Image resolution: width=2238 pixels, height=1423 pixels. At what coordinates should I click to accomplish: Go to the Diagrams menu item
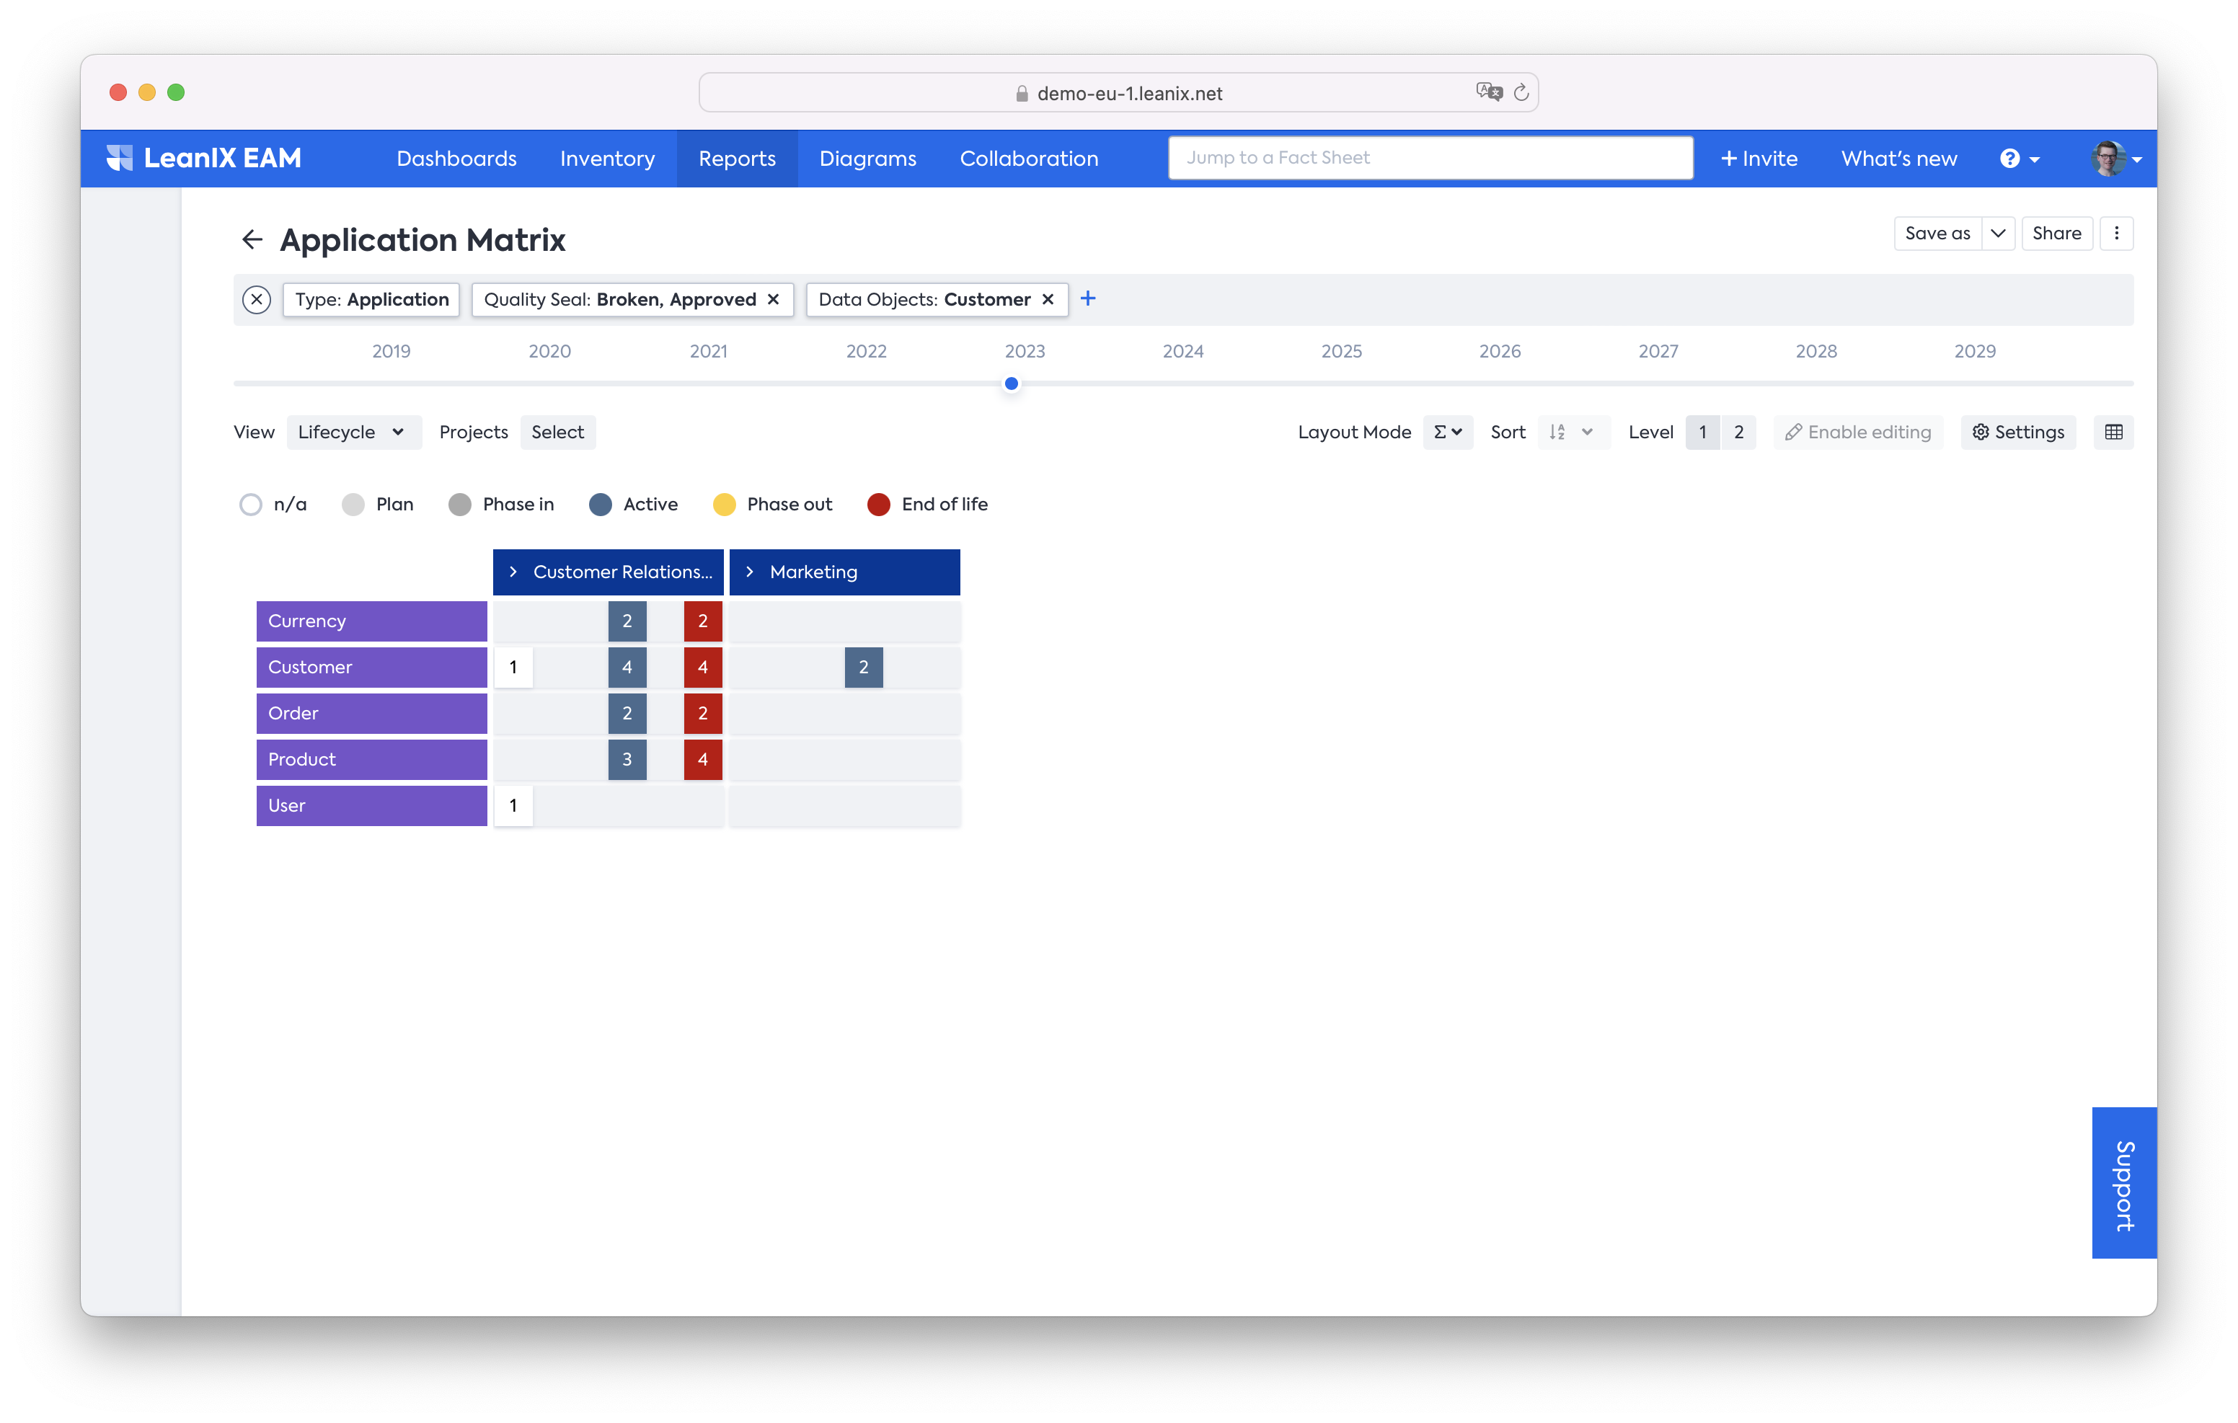point(867,159)
